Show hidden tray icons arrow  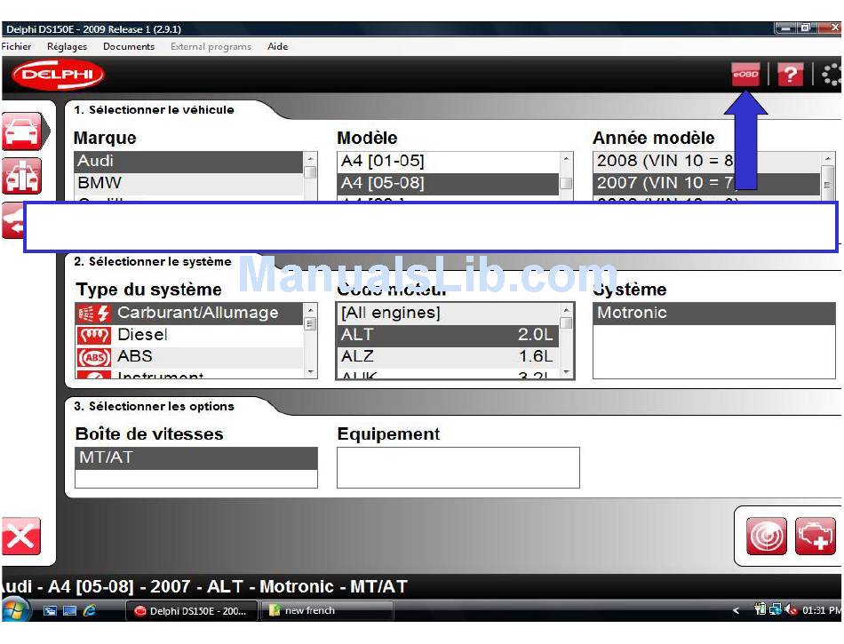pos(737,610)
